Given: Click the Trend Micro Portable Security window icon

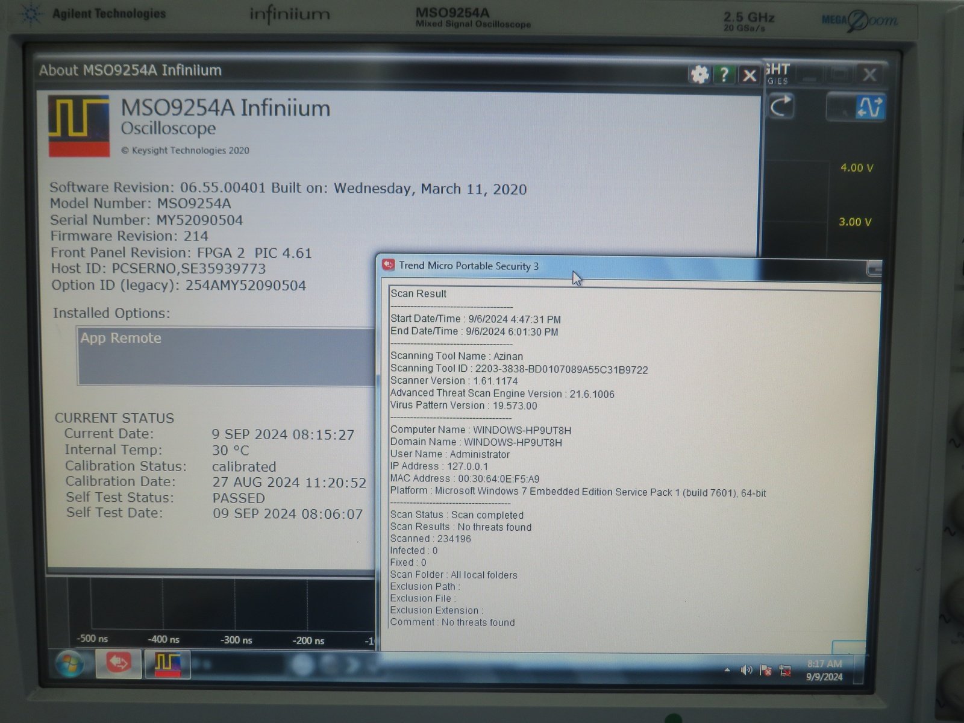Looking at the screenshot, I should coord(389,265).
